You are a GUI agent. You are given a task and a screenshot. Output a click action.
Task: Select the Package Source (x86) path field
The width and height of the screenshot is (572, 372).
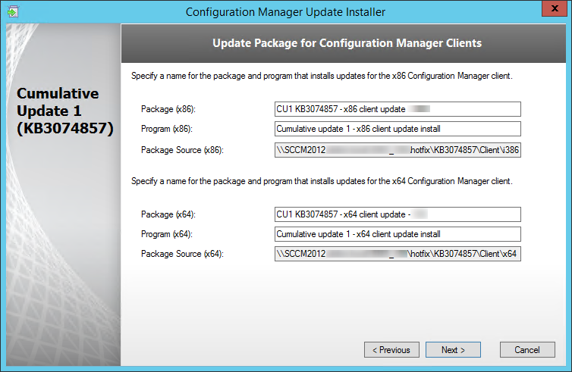[x=398, y=150]
